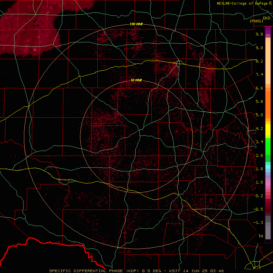Click the 2.6 scale value
Screen dimensions: 273x273
[259, 155]
